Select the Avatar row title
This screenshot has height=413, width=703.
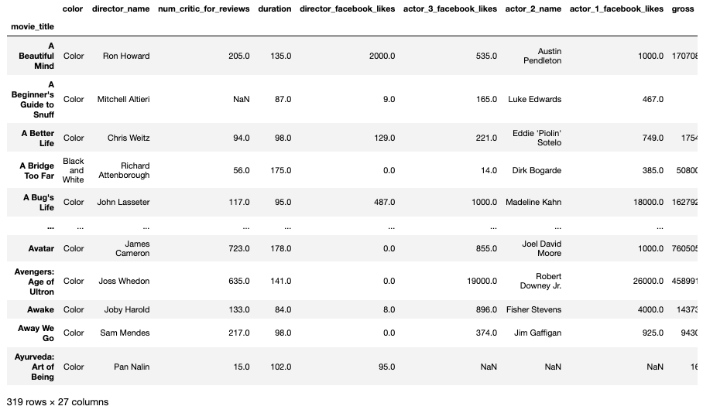[41, 248]
